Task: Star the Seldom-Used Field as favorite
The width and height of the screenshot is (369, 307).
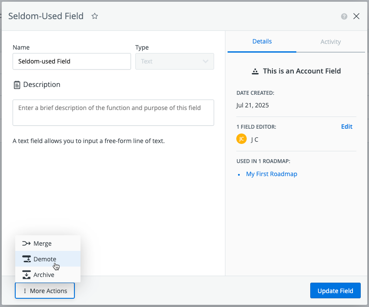Action: coord(94,16)
